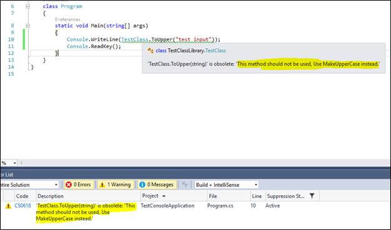
Task: Toggle the 0 Errors filter
Action: [x=79, y=185]
